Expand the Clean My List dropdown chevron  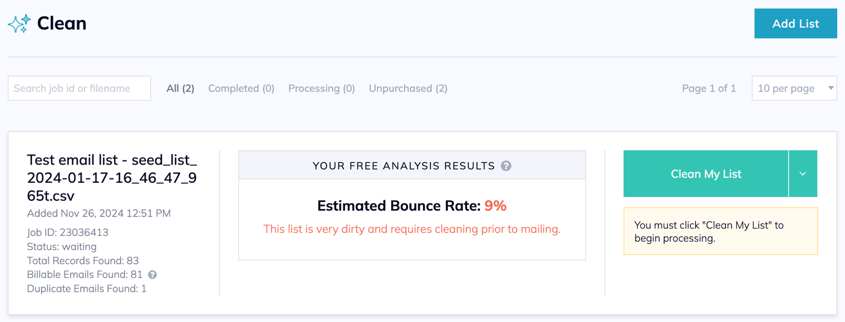(x=803, y=174)
